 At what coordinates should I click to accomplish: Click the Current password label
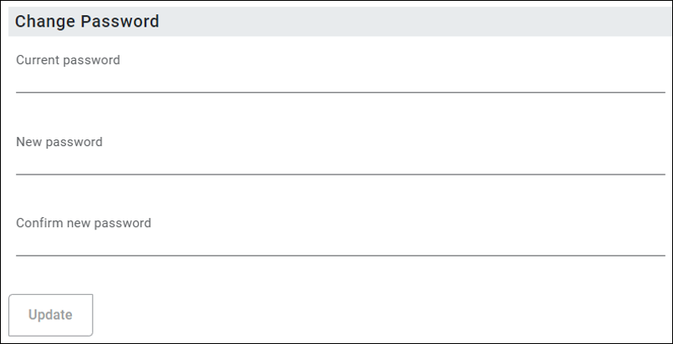click(x=68, y=60)
